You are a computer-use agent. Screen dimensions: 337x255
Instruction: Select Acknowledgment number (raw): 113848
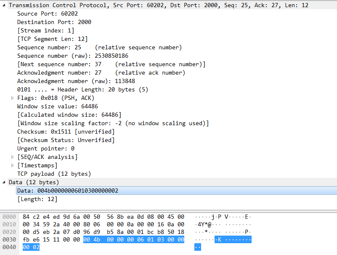(76, 81)
